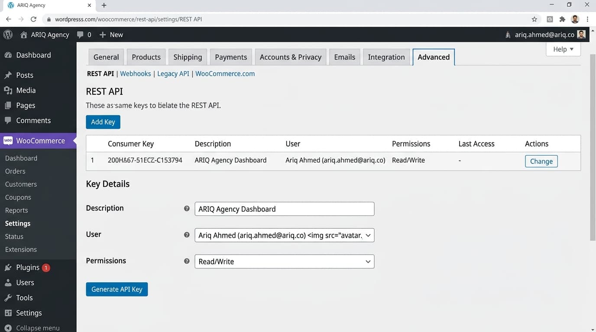Screen dimensions: 596x332
Task: Open the WooCommerce.com sub-link
Action: click(225, 73)
